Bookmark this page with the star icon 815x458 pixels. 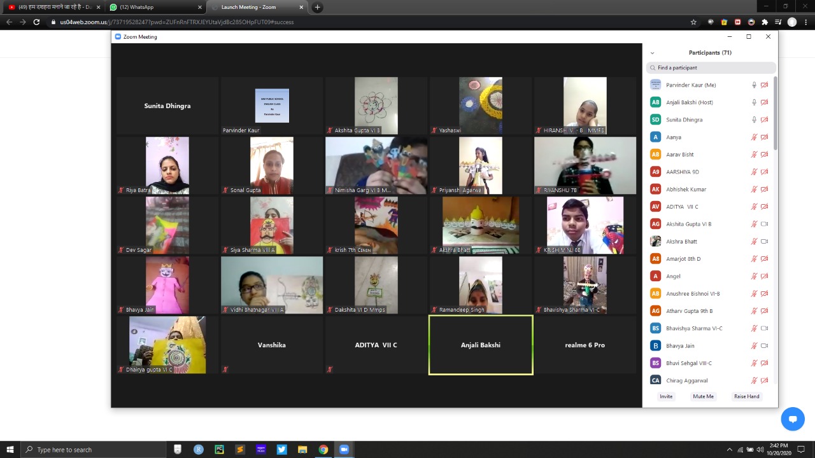click(693, 22)
